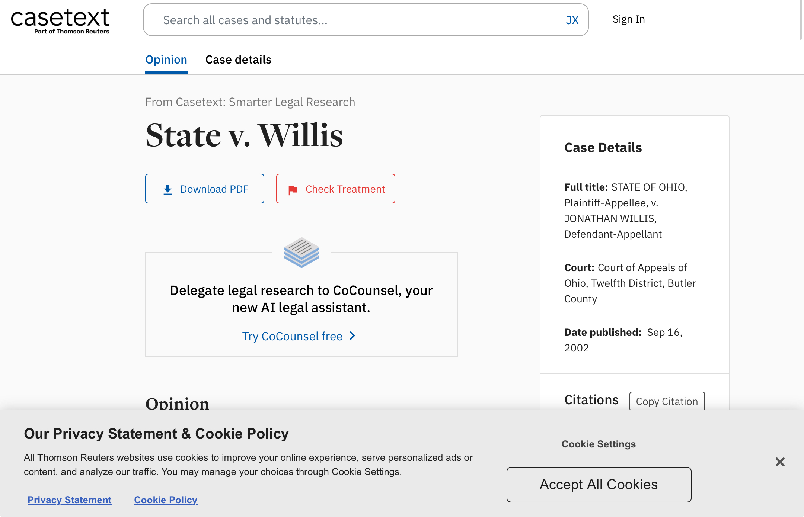Viewport: 804px width, 517px height.
Task: Click the Case Details heading
Action: 603,148
